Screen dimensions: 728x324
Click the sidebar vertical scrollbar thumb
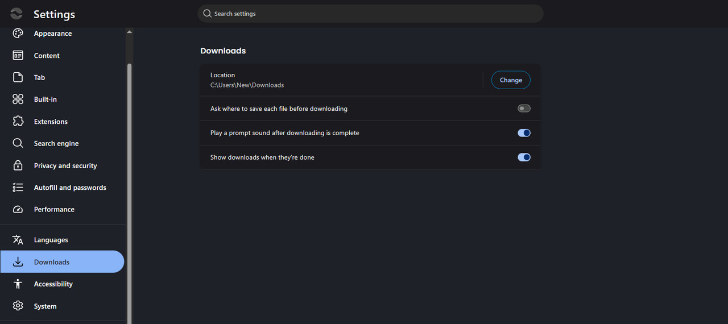click(129, 193)
